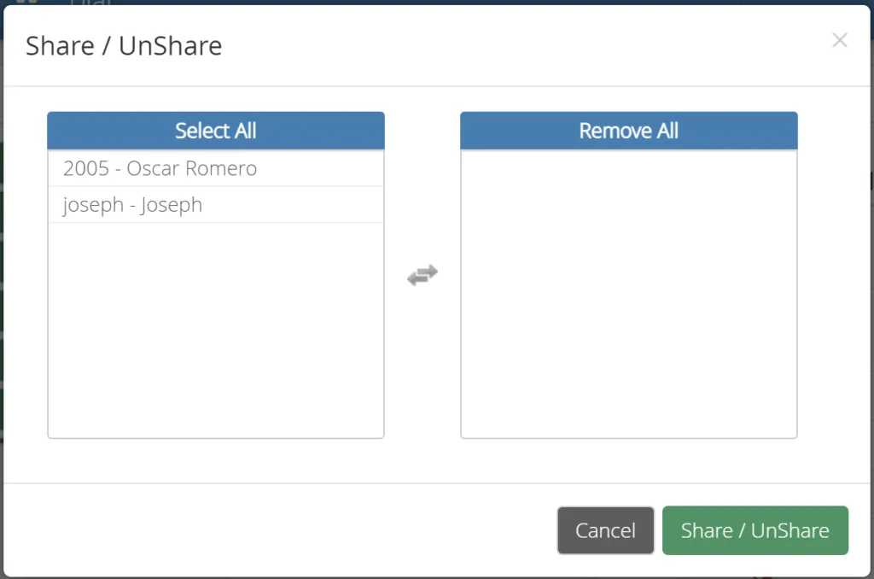Image resolution: width=874 pixels, height=579 pixels.
Task: Cancel the sharing dialog
Action: pyautogui.click(x=605, y=530)
